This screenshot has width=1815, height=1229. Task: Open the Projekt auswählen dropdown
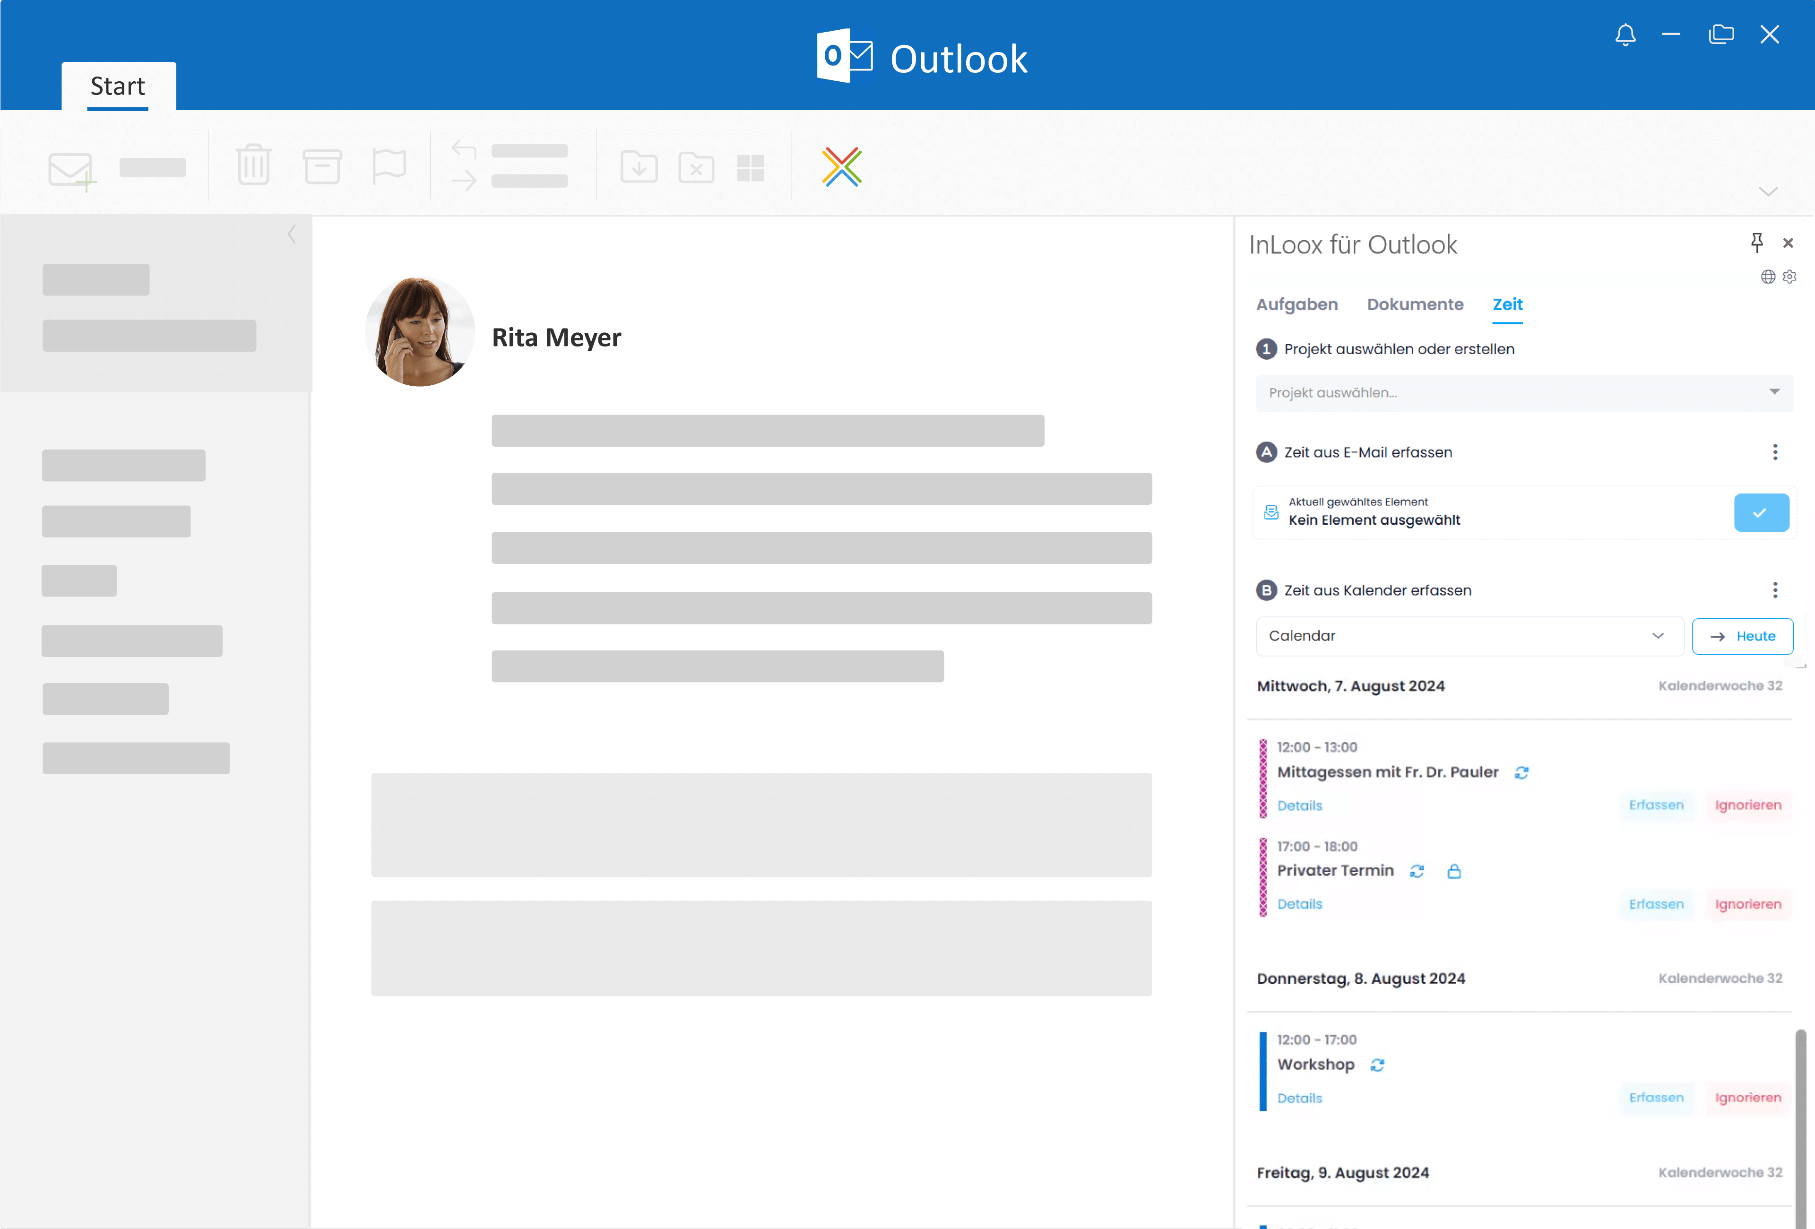pos(1524,393)
